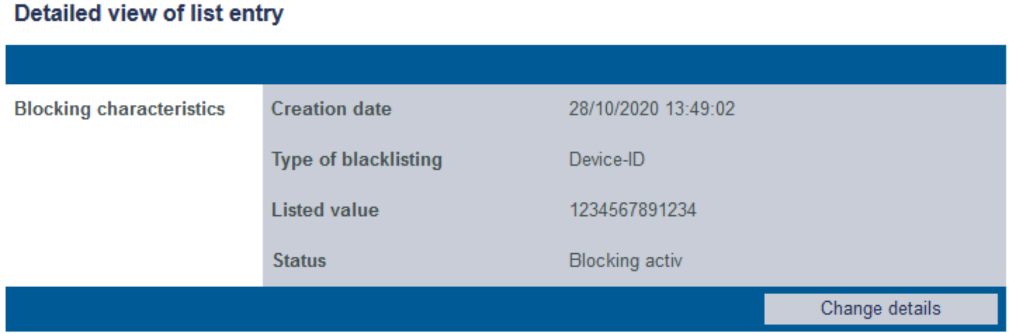This screenshot has width=1009, height=333.
Task: Click the word 'blacklisting' in the type label
Action: (x=392, y=159)
